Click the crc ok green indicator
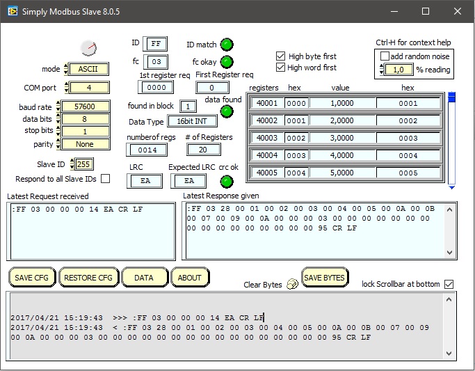This screenshot has height=371, width=475. [x=227, y=182]
